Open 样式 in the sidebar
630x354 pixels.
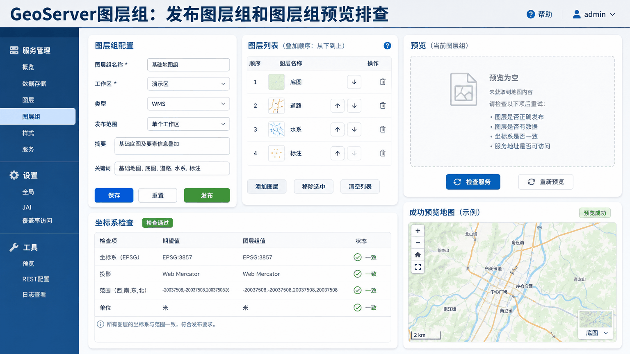click(28, 133)
